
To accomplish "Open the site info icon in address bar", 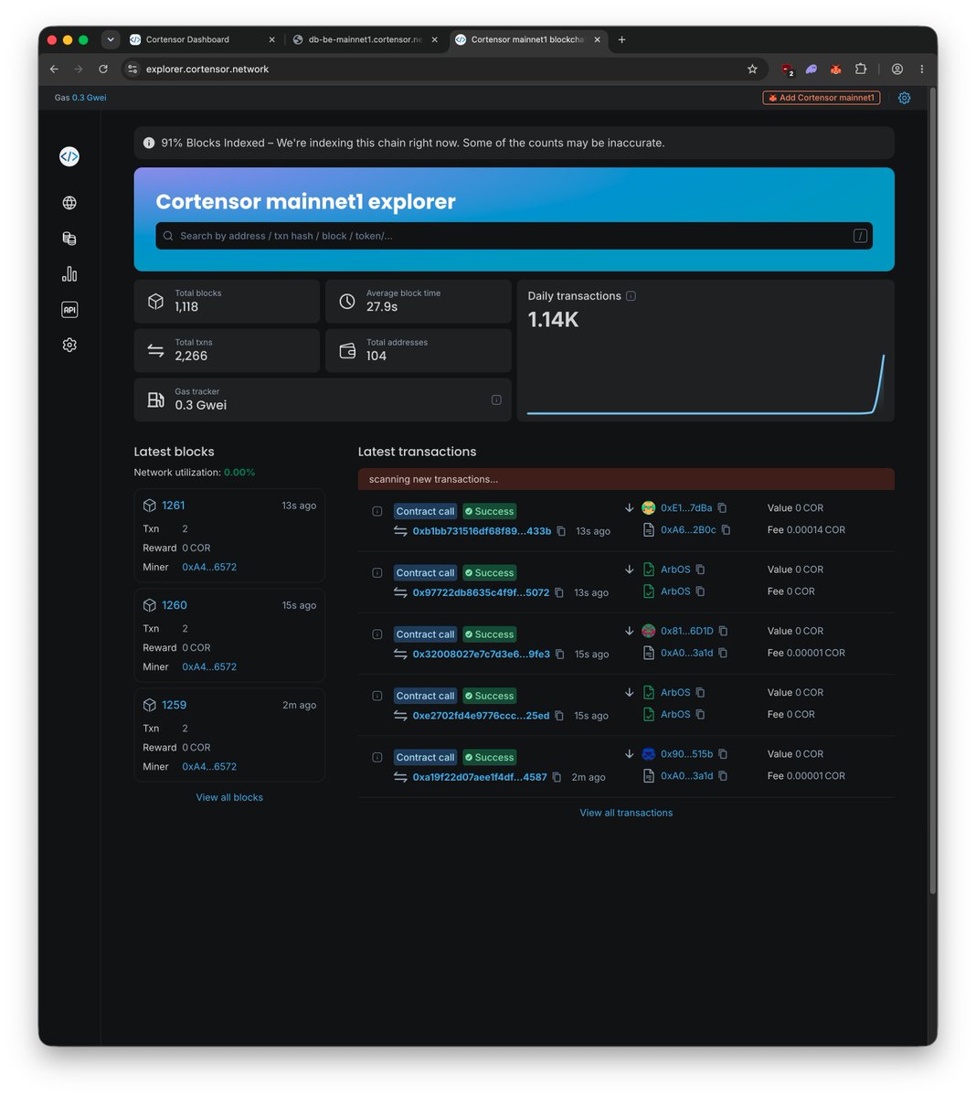I will coord(133,69).
